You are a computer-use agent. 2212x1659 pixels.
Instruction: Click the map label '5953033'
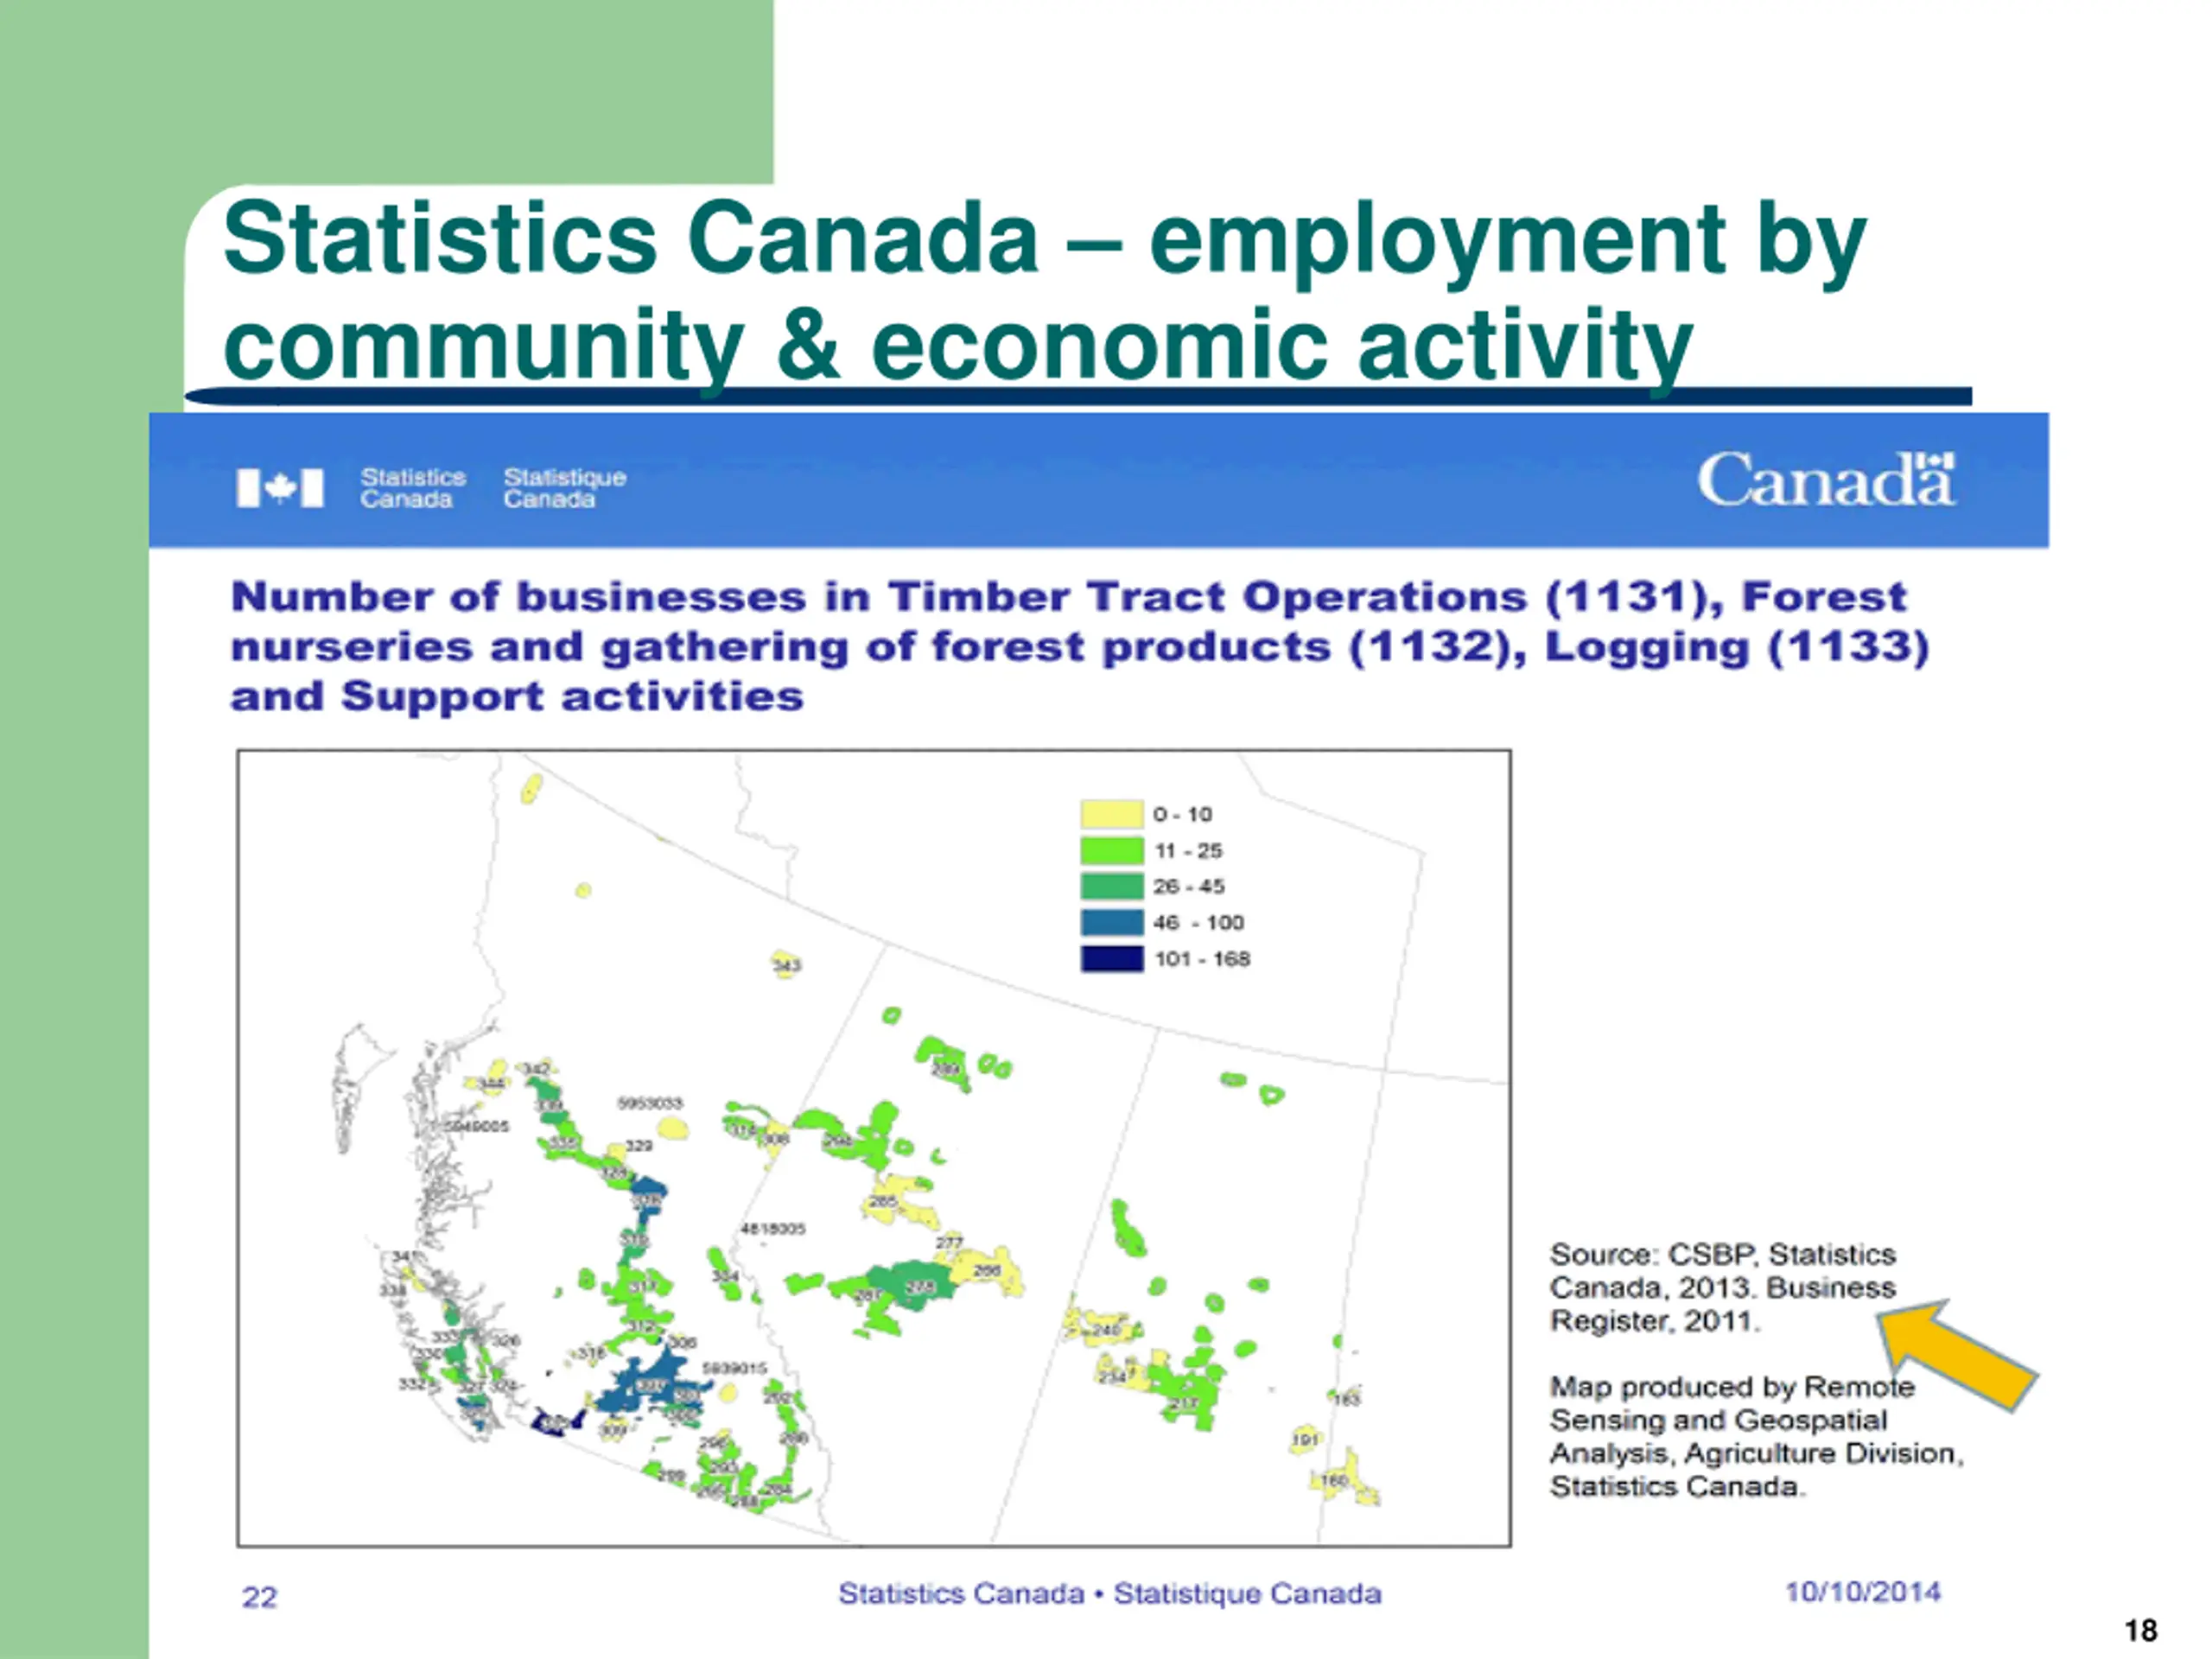(x=650, y=1103)
